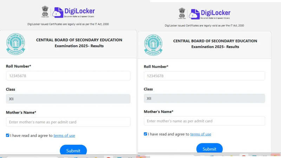Image resolution: width=281 pixels, height=158 pixels.
Task: Click the DigiLocker logo in the right form
Action: (210, 14)
